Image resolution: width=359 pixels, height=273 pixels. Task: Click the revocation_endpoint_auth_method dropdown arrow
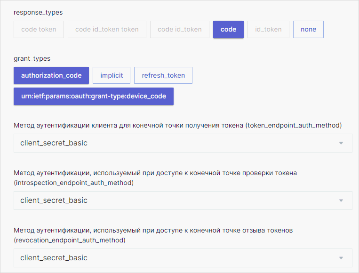(341, 258)
